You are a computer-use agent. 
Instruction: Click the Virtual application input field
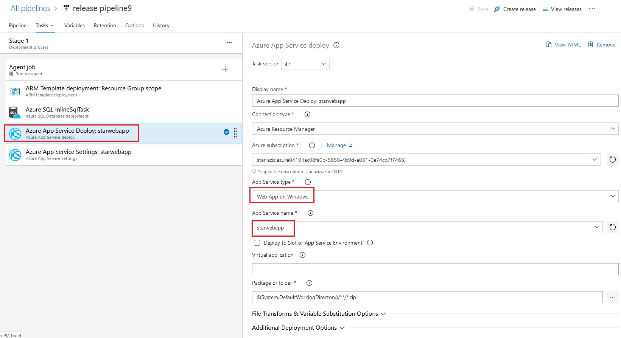click(435, 269)
